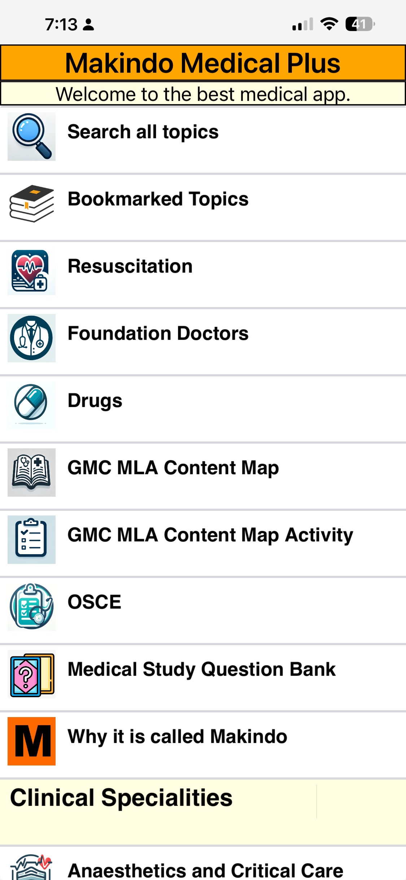Image resolution: width=406 pixels, height=880 pixels.
Task: Select the search magnifier icon
Action: coord(31,136)
